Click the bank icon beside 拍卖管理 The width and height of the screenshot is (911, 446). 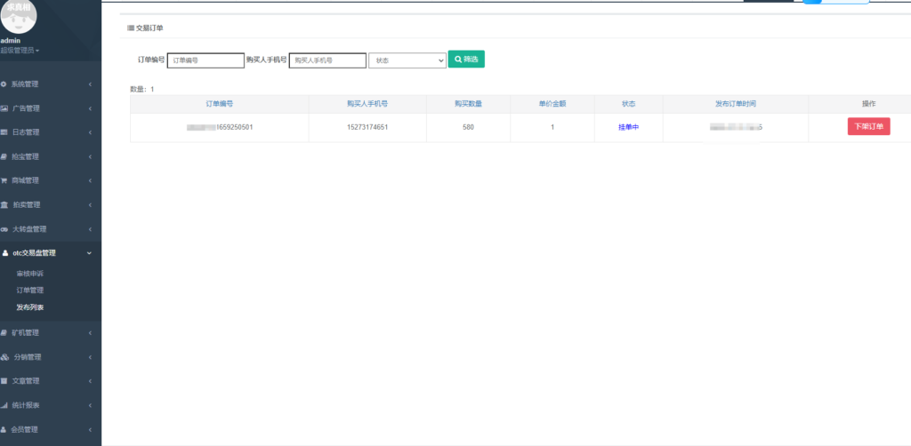(x=4, y=204)
